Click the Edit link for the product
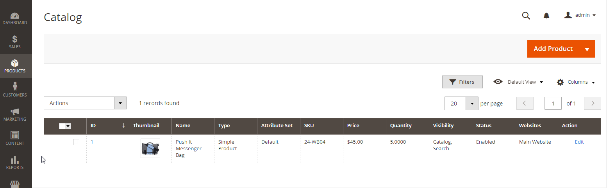The height and width of the screenshot is (188, 607). pos(579,142)
